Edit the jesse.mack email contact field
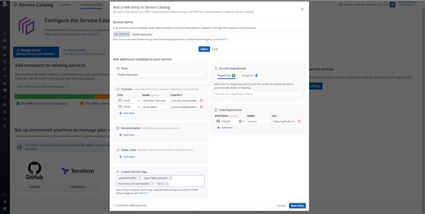The height and width of the screenshot is (214, 425). click(184, 106)
